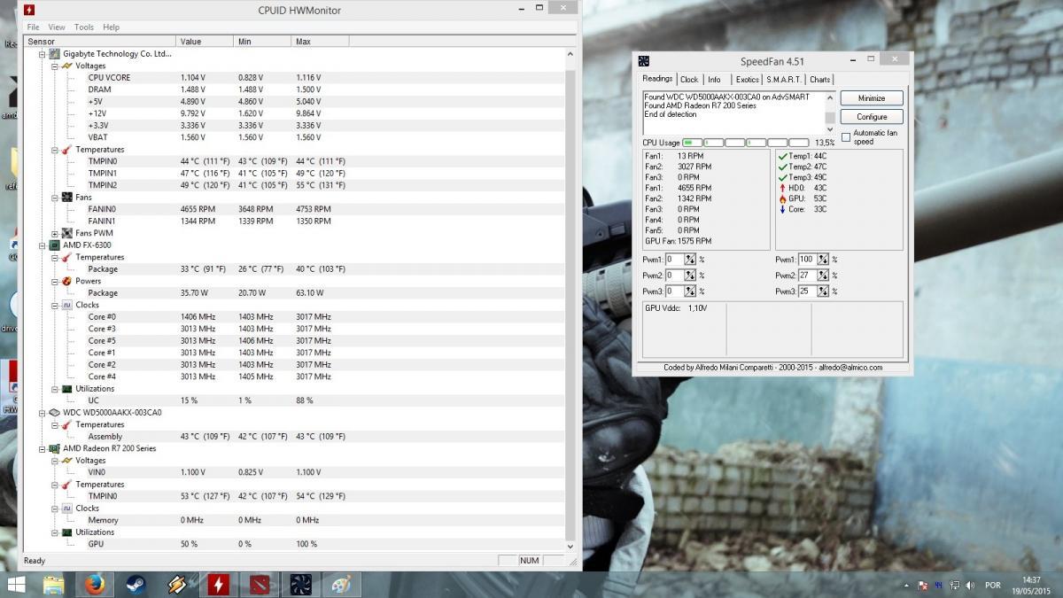The height and width of the screenshot is (598, 1063).
Task: Open the File menu in HWMonitor
Action: [x=33, y=27]
